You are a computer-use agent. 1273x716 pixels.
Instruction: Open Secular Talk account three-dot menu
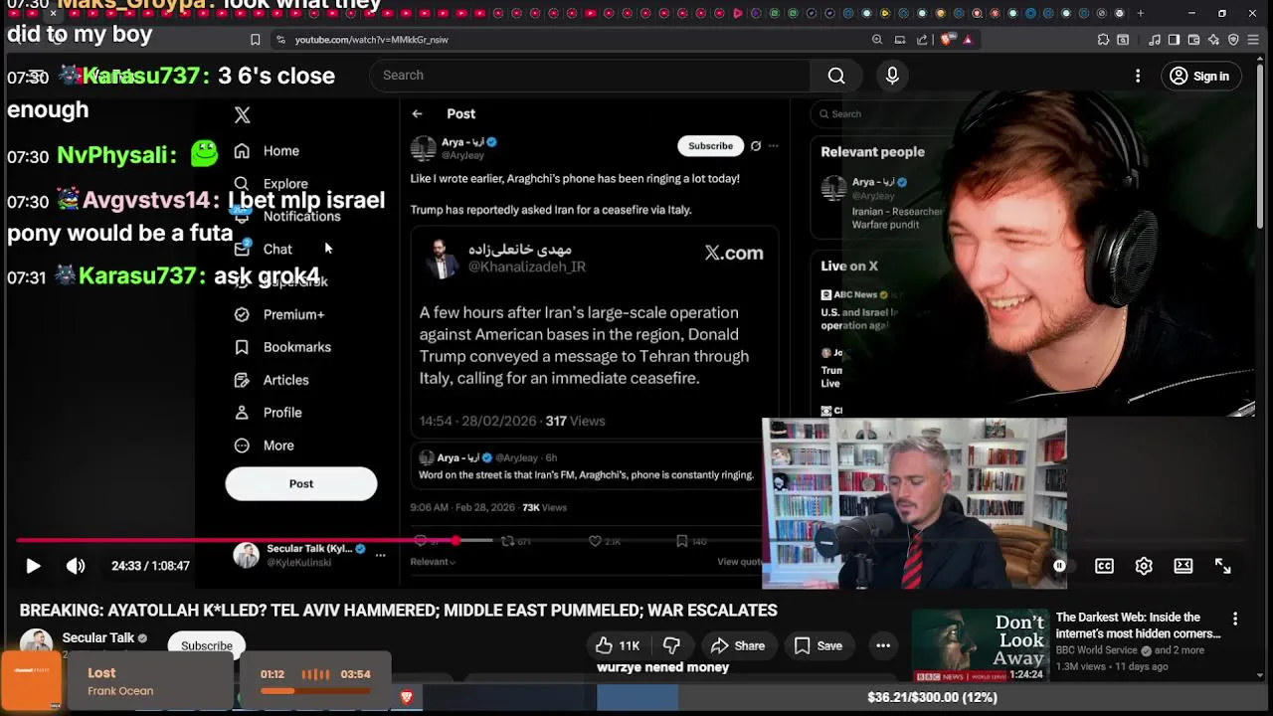pyautogui.click(x=380, y=555)
